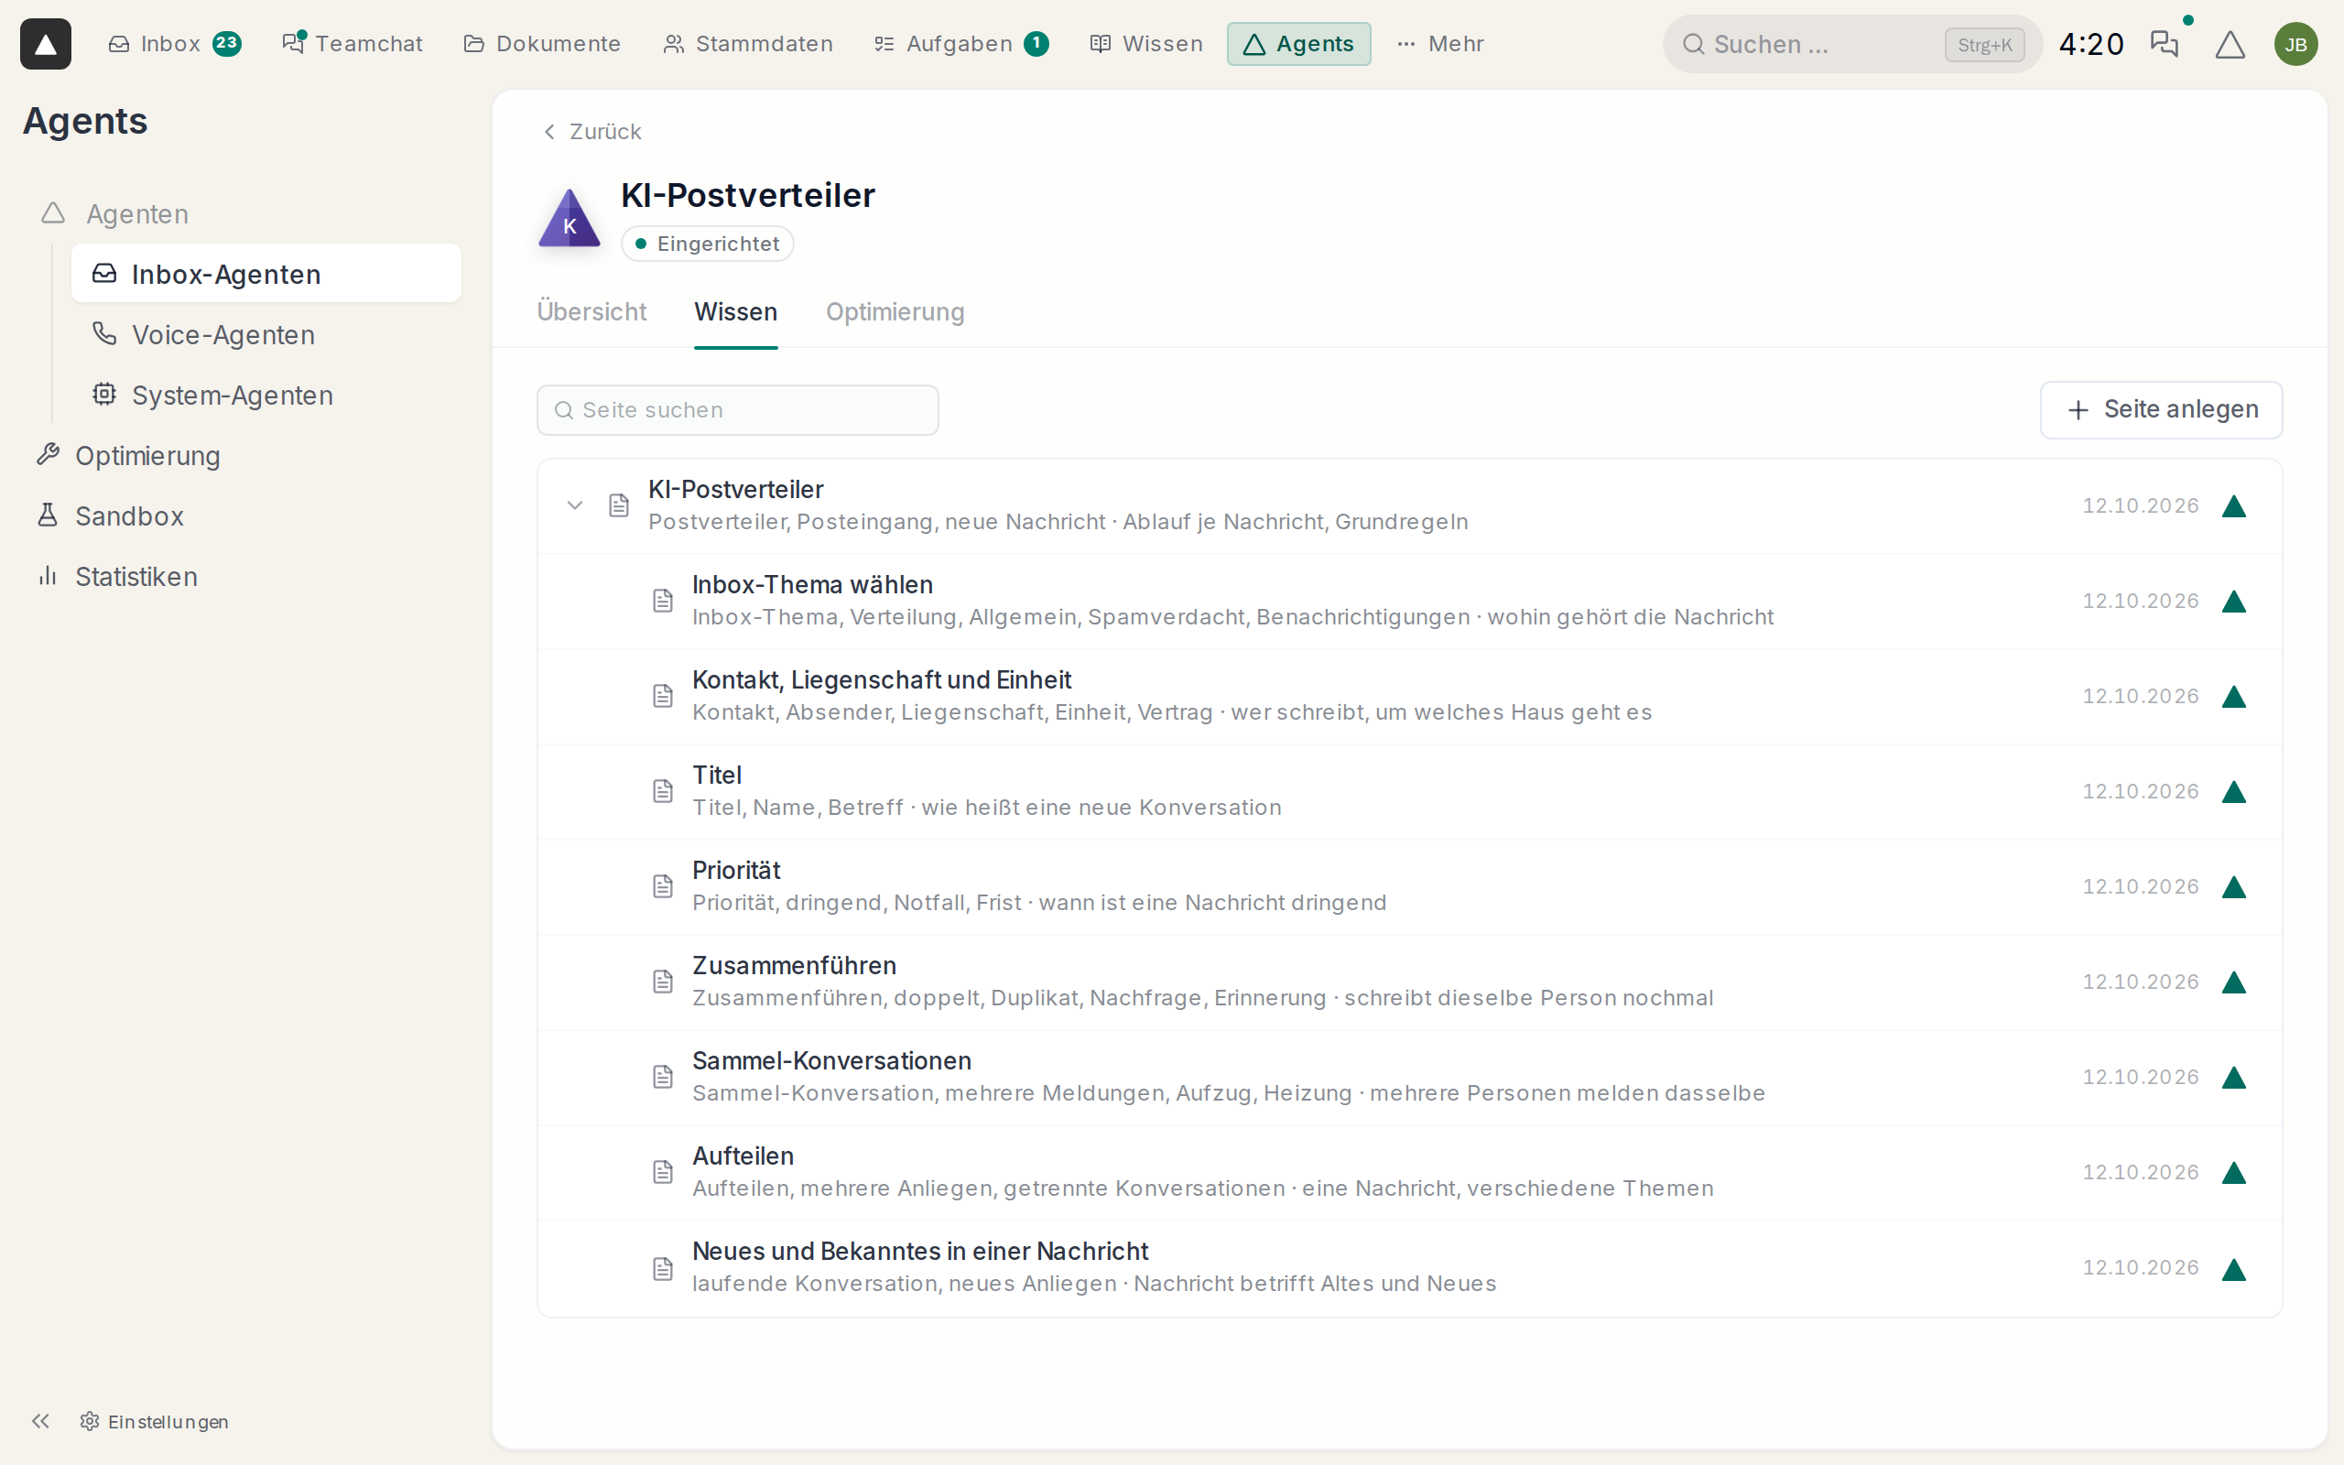Open Wissen in the top navigation
Viewport: 2344px width, 1465px height.
1146,44
